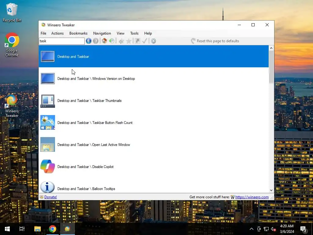Click the Open Last Active Window icon
The image size is (313, 235).
(47, 144)
